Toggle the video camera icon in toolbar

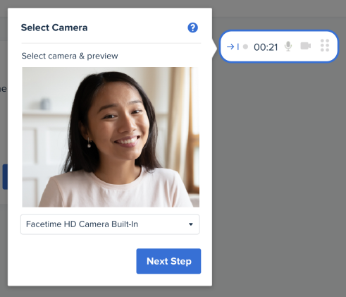306,46
